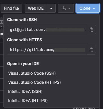
Task: Click the Open in your IDE heading
Action: point(23,64)
